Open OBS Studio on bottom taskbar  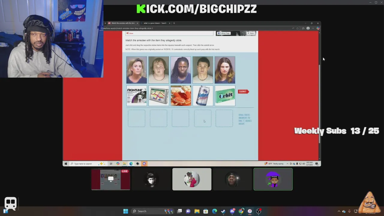click(x=259, y=211)
